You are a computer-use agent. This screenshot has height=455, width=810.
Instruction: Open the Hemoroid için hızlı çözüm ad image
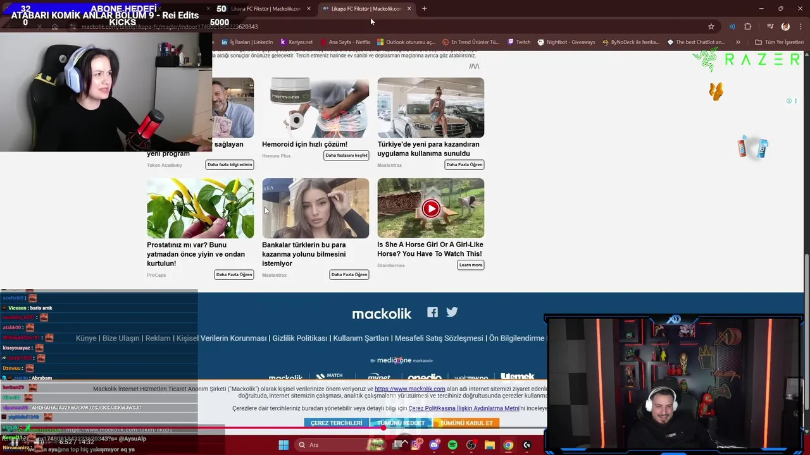coord(316,107)
